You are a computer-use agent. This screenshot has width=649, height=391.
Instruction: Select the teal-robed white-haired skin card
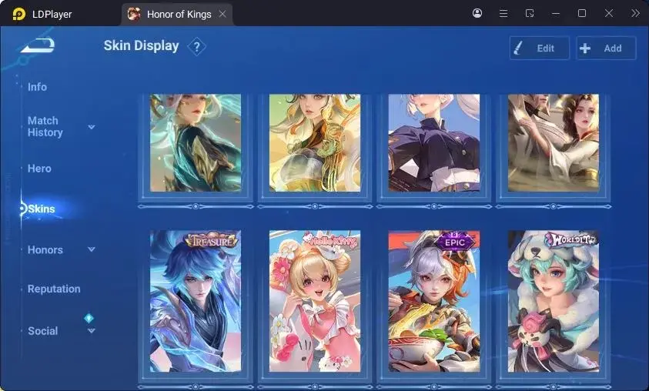point(196,142)
